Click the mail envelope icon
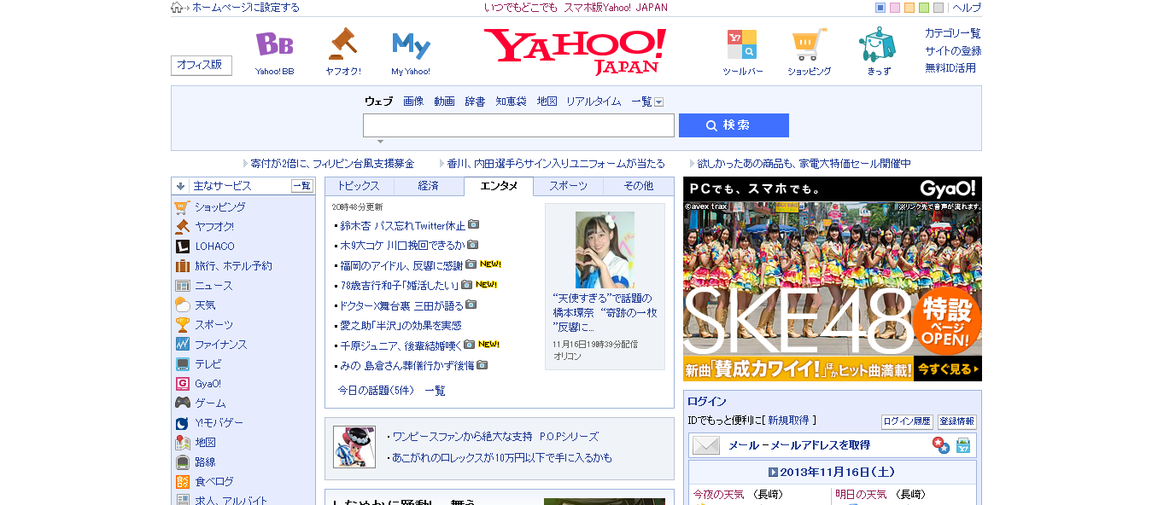 tap(706, 445)
